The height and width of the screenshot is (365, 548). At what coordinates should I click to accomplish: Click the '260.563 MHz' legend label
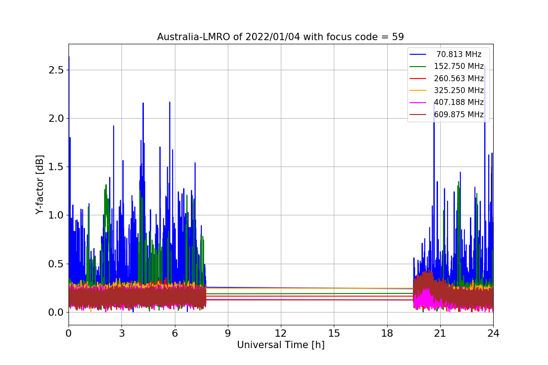459,78
